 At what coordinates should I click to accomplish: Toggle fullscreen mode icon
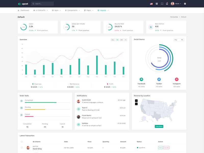pos(162,4)
